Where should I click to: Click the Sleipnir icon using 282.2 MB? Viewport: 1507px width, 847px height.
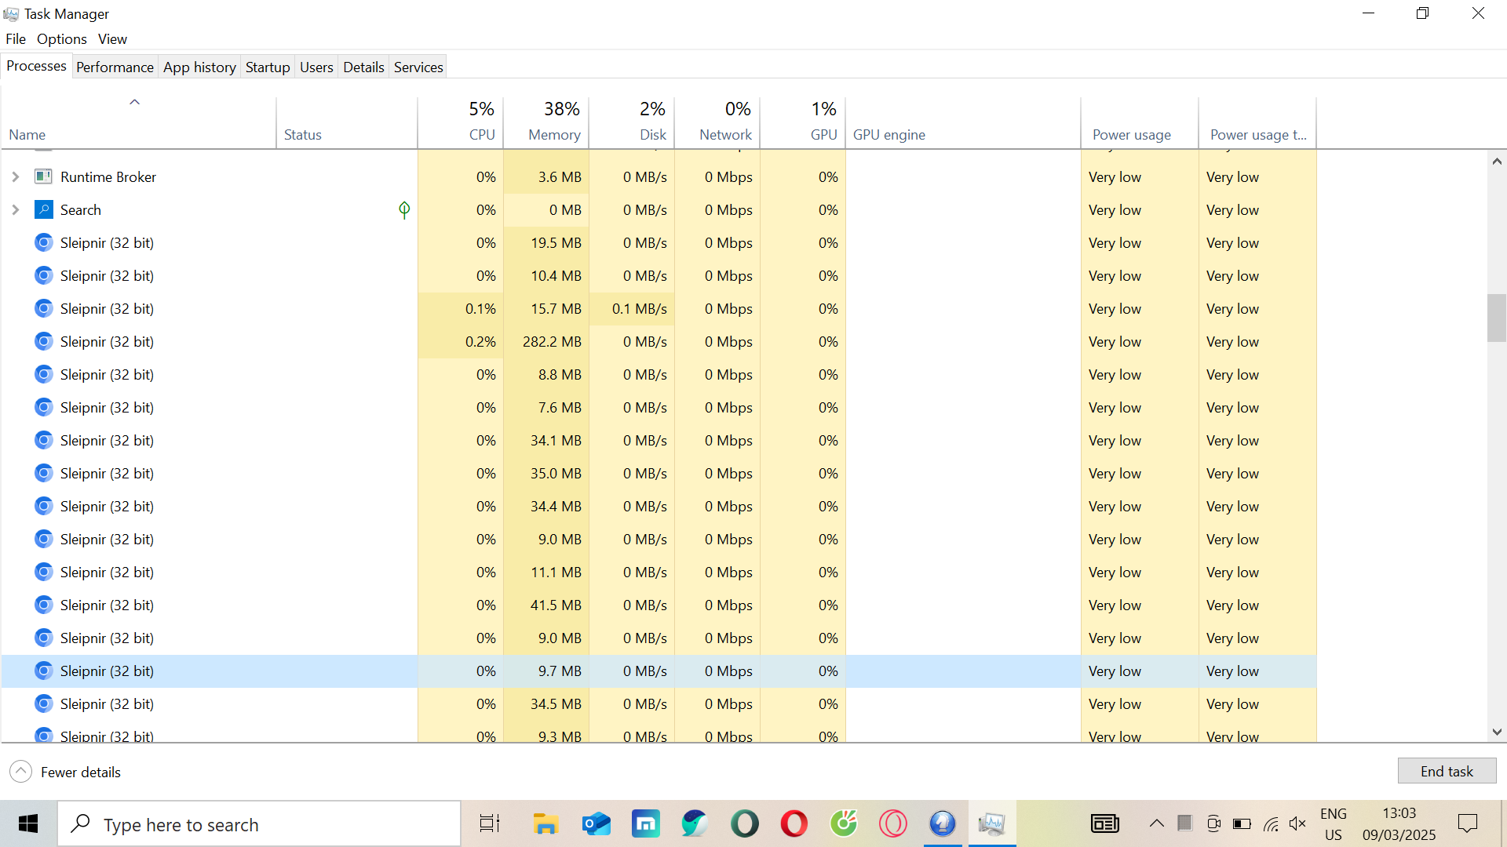pyautogui.click(x=43, y=341)
